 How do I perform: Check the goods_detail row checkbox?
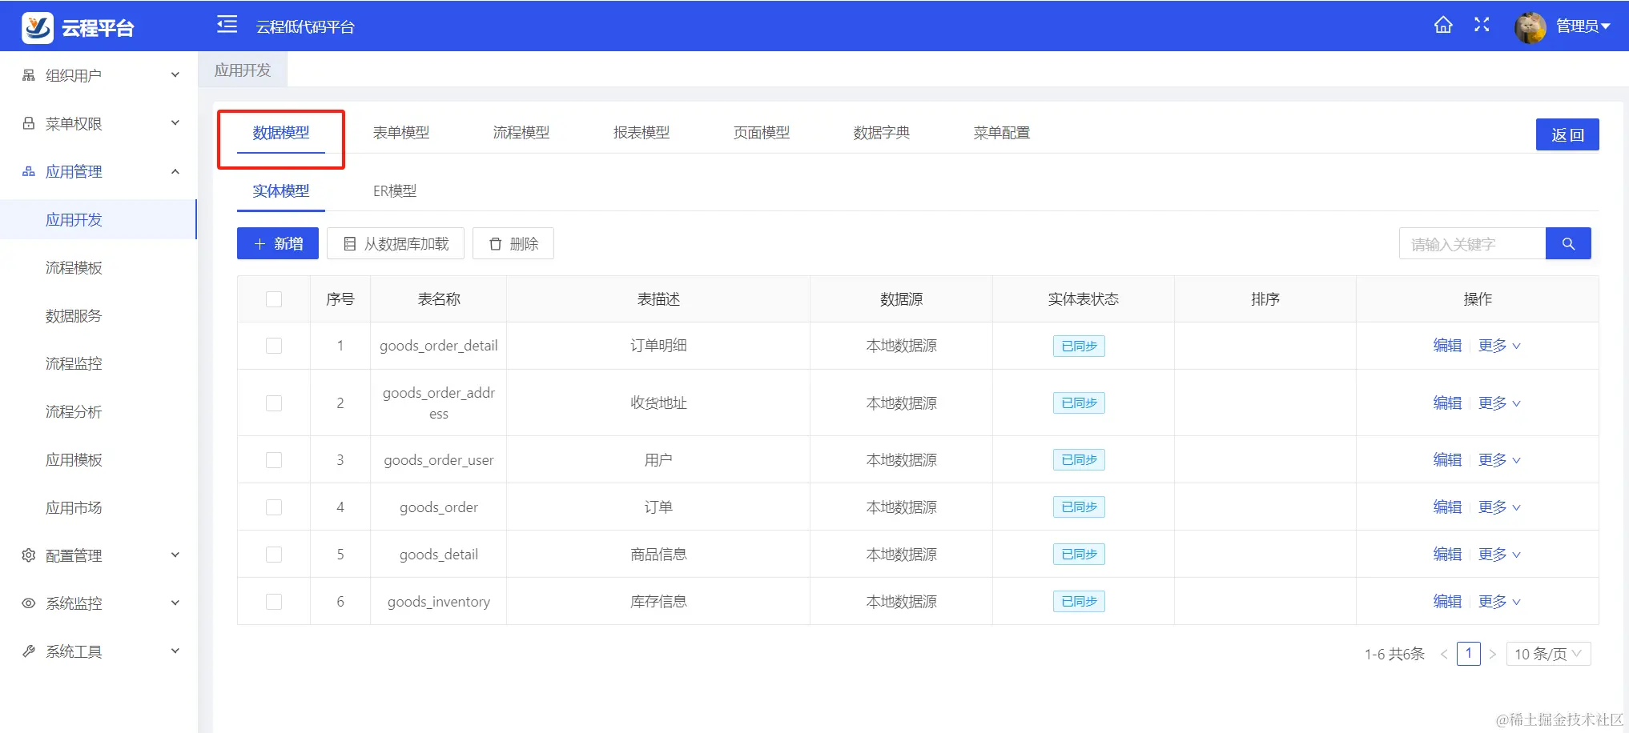point(274,555)
